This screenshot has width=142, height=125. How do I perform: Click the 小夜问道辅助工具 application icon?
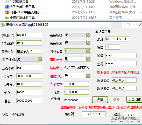(7, 17)
